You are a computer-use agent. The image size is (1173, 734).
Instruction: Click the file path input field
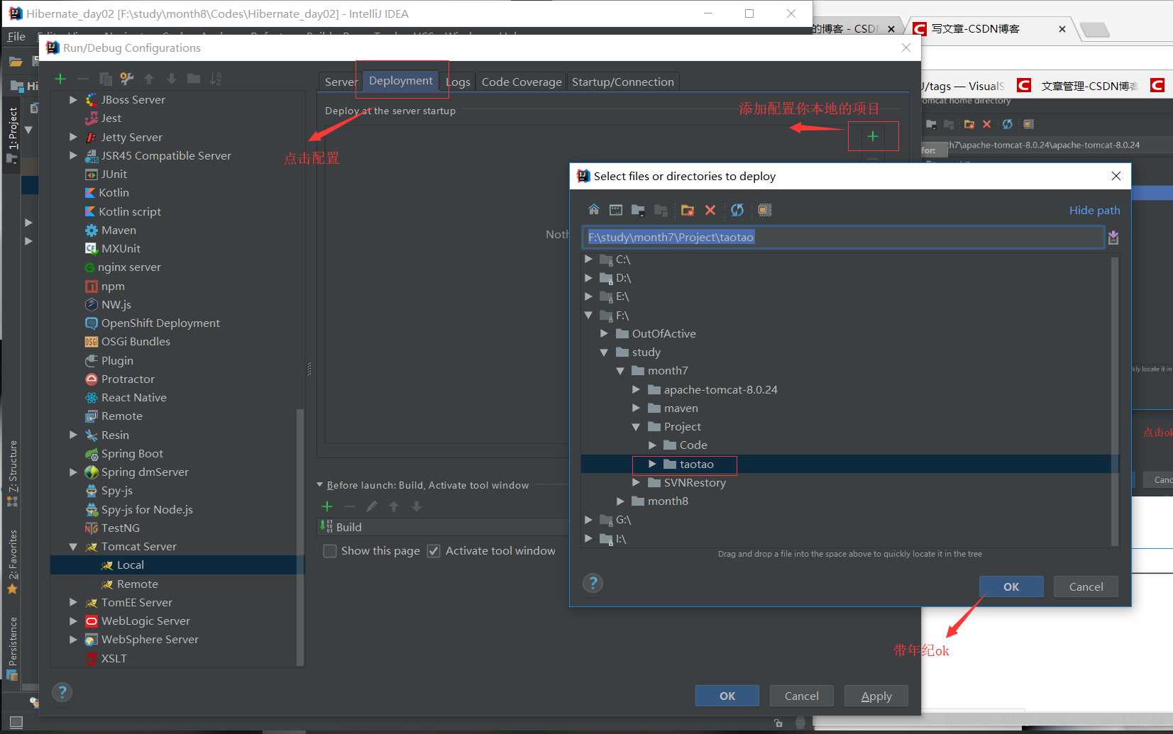tap(843, 238)
